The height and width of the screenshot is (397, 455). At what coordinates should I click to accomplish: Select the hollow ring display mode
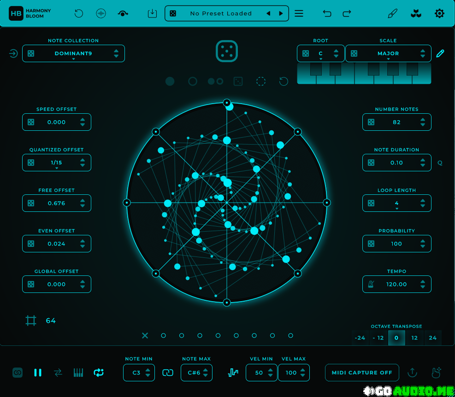[193, 82]
